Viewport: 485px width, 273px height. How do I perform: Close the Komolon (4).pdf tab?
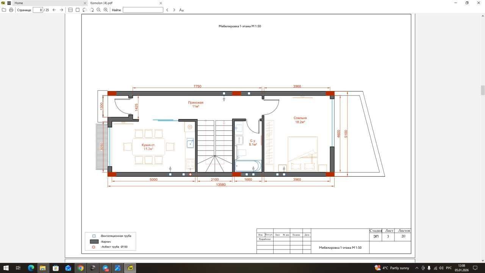point(161,3)
